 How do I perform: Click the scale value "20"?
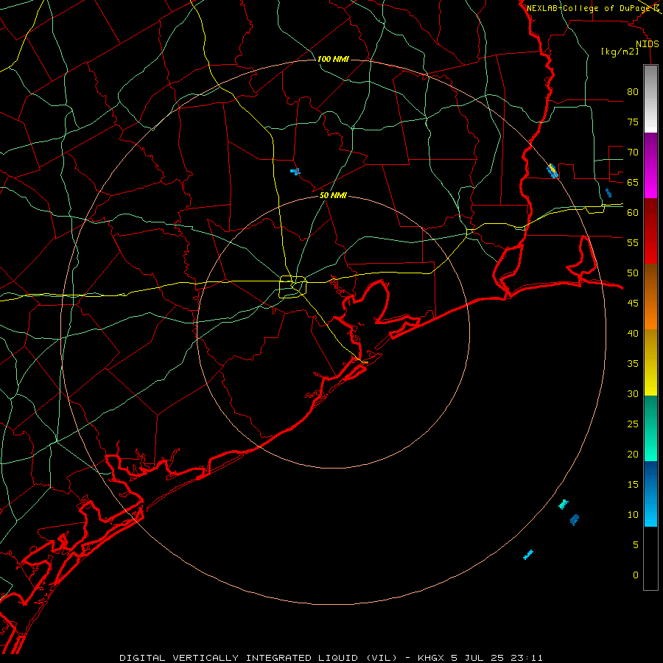pos(633,454)
